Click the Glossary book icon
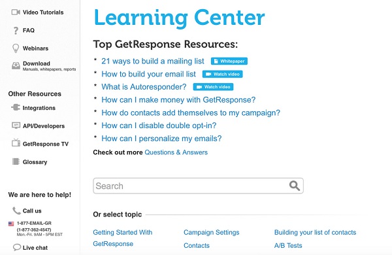 click(16, 161)
